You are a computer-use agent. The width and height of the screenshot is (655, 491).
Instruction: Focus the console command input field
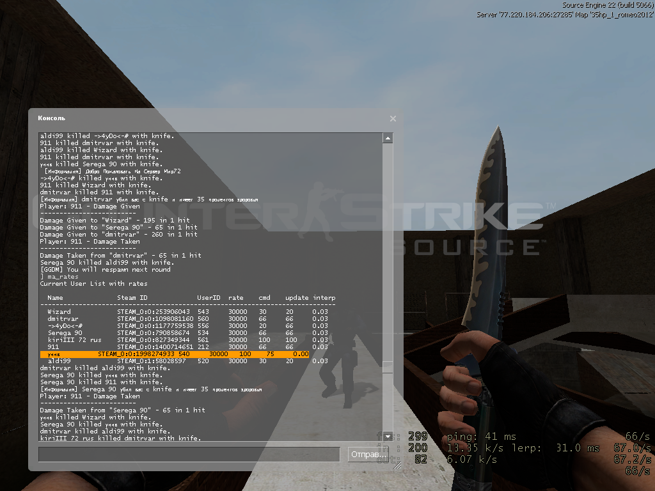pos(189,455)
